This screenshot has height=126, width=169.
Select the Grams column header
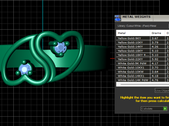point(157,33)
